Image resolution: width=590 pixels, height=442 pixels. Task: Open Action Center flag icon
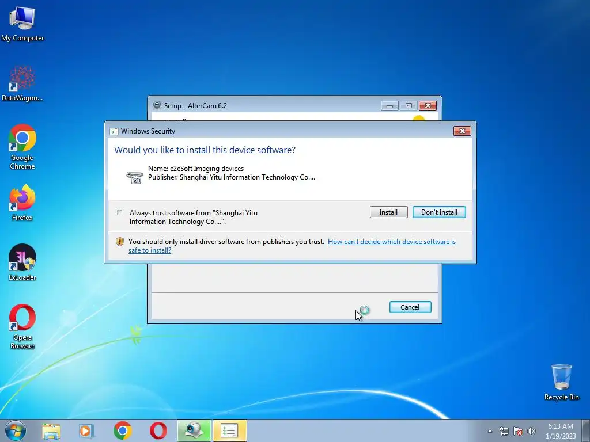(518, 431)
